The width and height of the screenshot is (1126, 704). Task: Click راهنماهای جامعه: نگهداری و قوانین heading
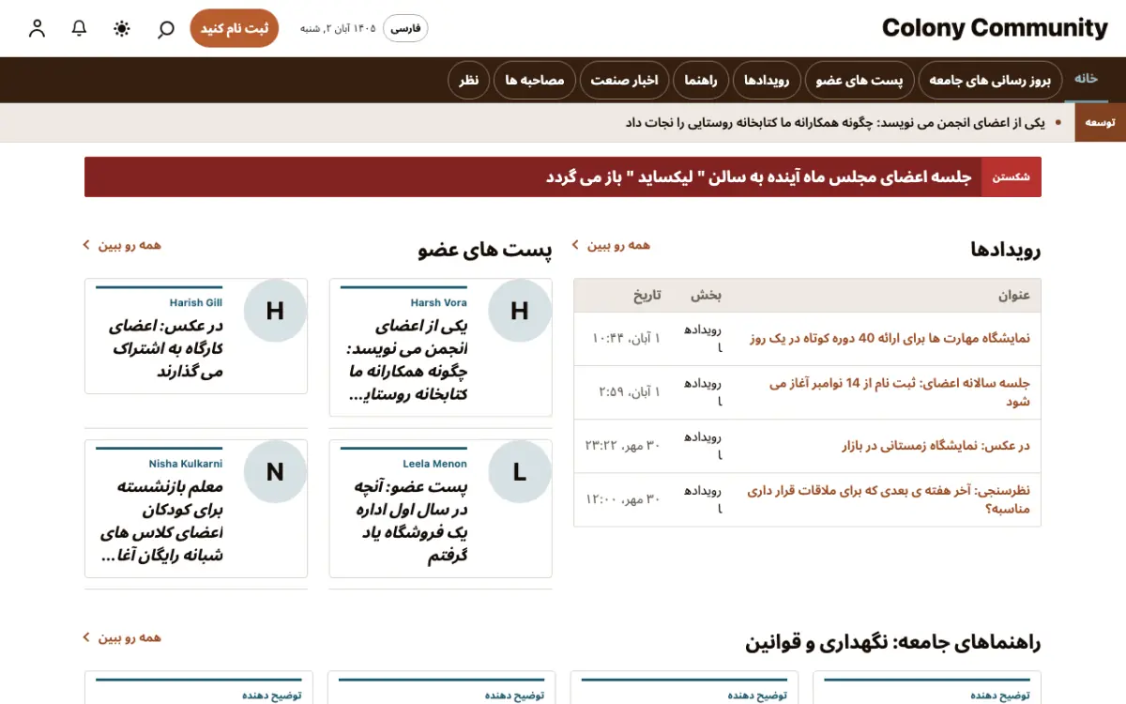(x=893, y=643)
